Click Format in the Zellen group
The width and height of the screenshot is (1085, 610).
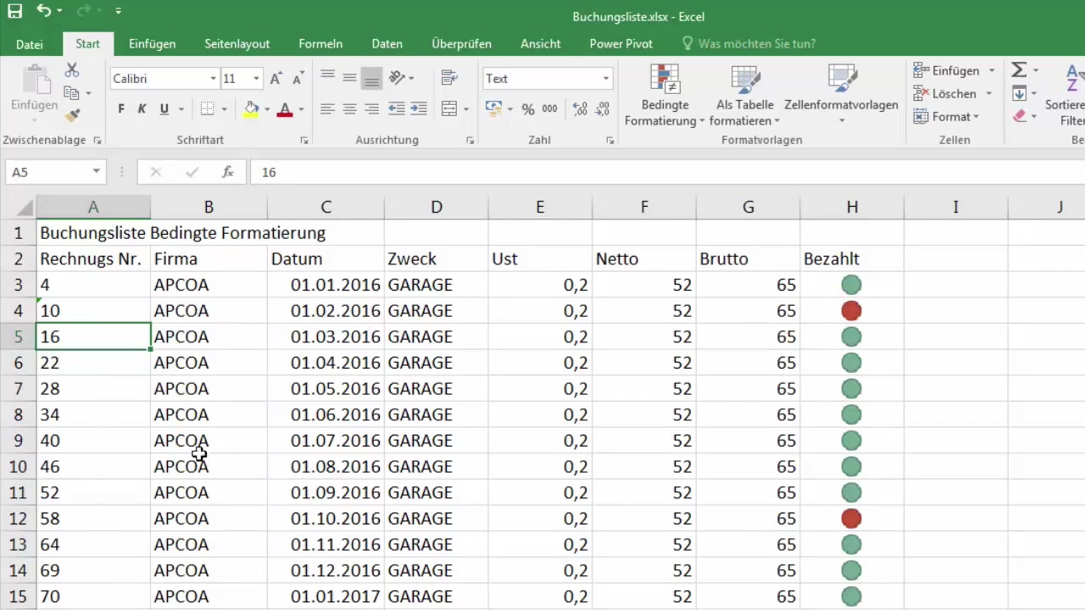click(x=946, y=116)
